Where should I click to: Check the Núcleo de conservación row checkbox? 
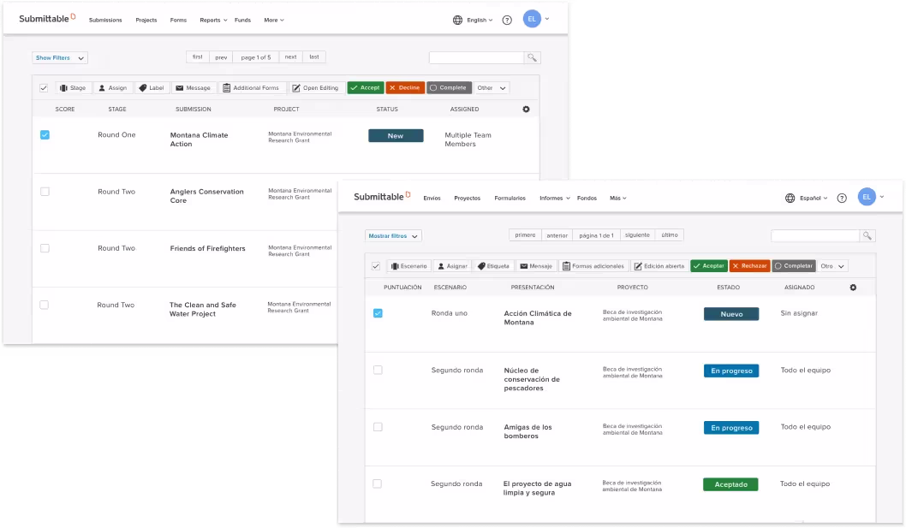(378, 370)
